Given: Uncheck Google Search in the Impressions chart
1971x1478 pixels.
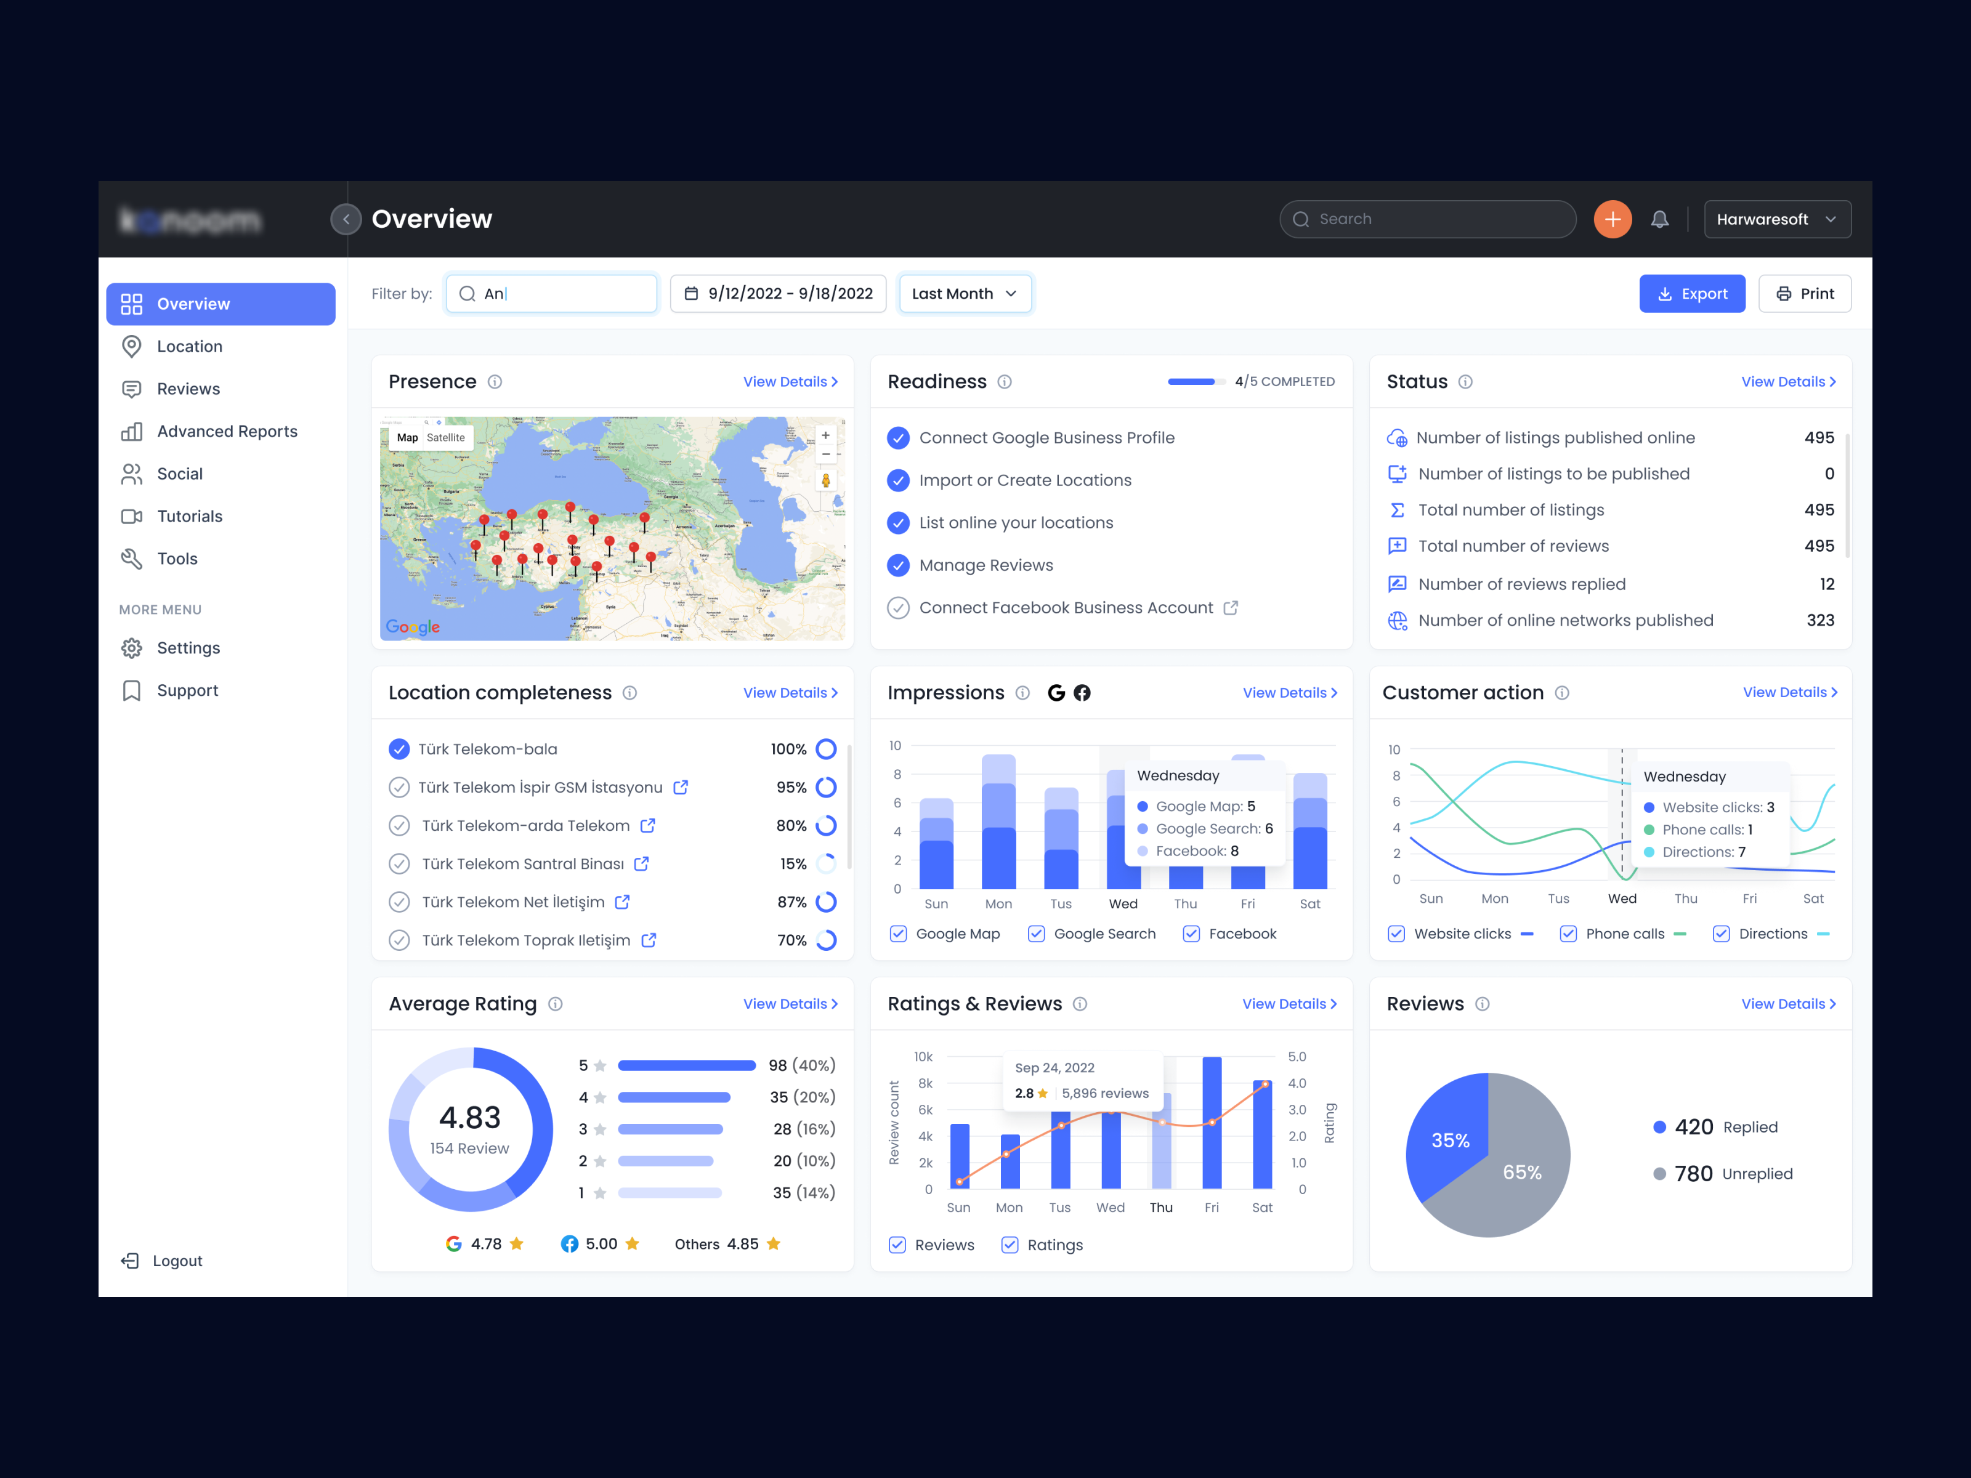Looking at the screenshot, I should click(1036, 934).
